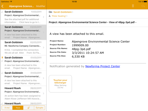The height and width of the screenshot is (111, 148).
Task: Tap the Wi-Fi status icon
Action: pos(11,2)
